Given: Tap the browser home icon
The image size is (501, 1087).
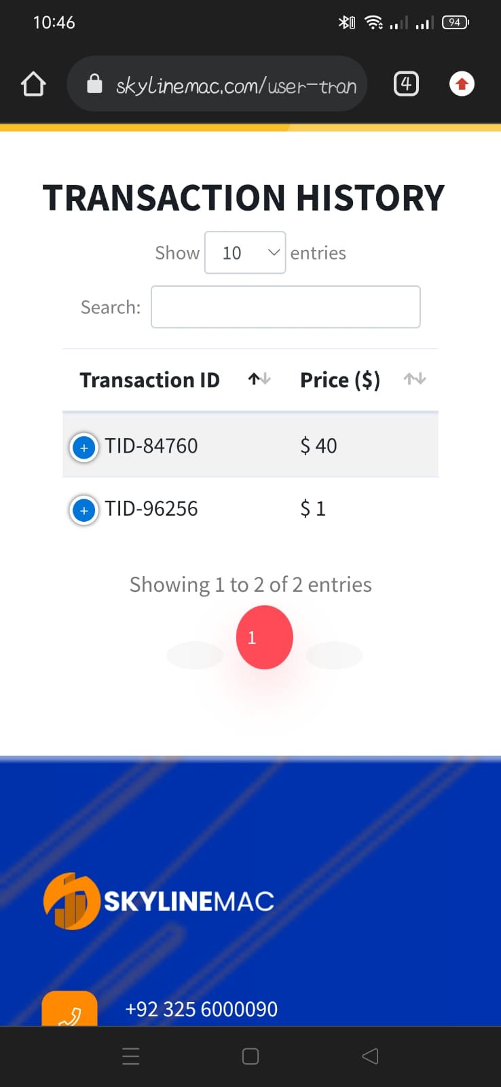Looking at the screenshot, I should pos(33,84).
